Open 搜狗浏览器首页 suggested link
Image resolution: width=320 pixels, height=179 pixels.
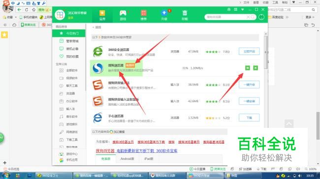[x=189, y=142]
